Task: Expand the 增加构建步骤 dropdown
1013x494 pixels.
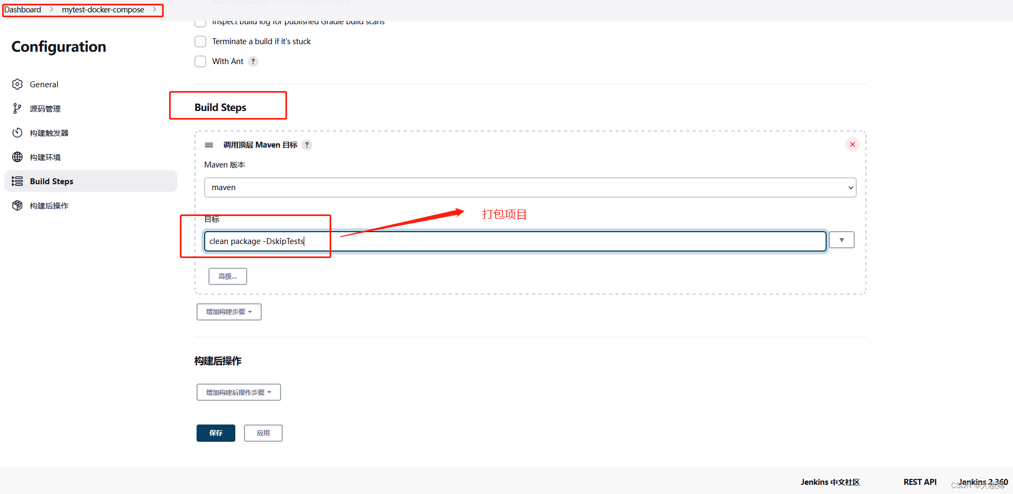Action: click(228, 311)
